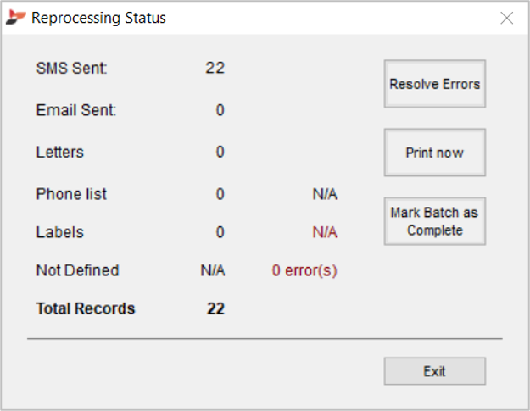Image resolution: width=530 pixels, height=411 pixels.
Task: Click the Labels row label
Action: click(60, 232)
